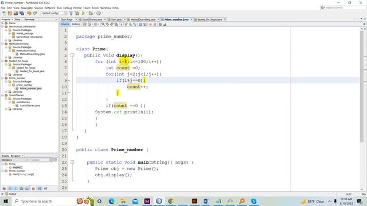Open the Debug menu
The height and width of the screenshot is (206, 367).
point(68,8)
